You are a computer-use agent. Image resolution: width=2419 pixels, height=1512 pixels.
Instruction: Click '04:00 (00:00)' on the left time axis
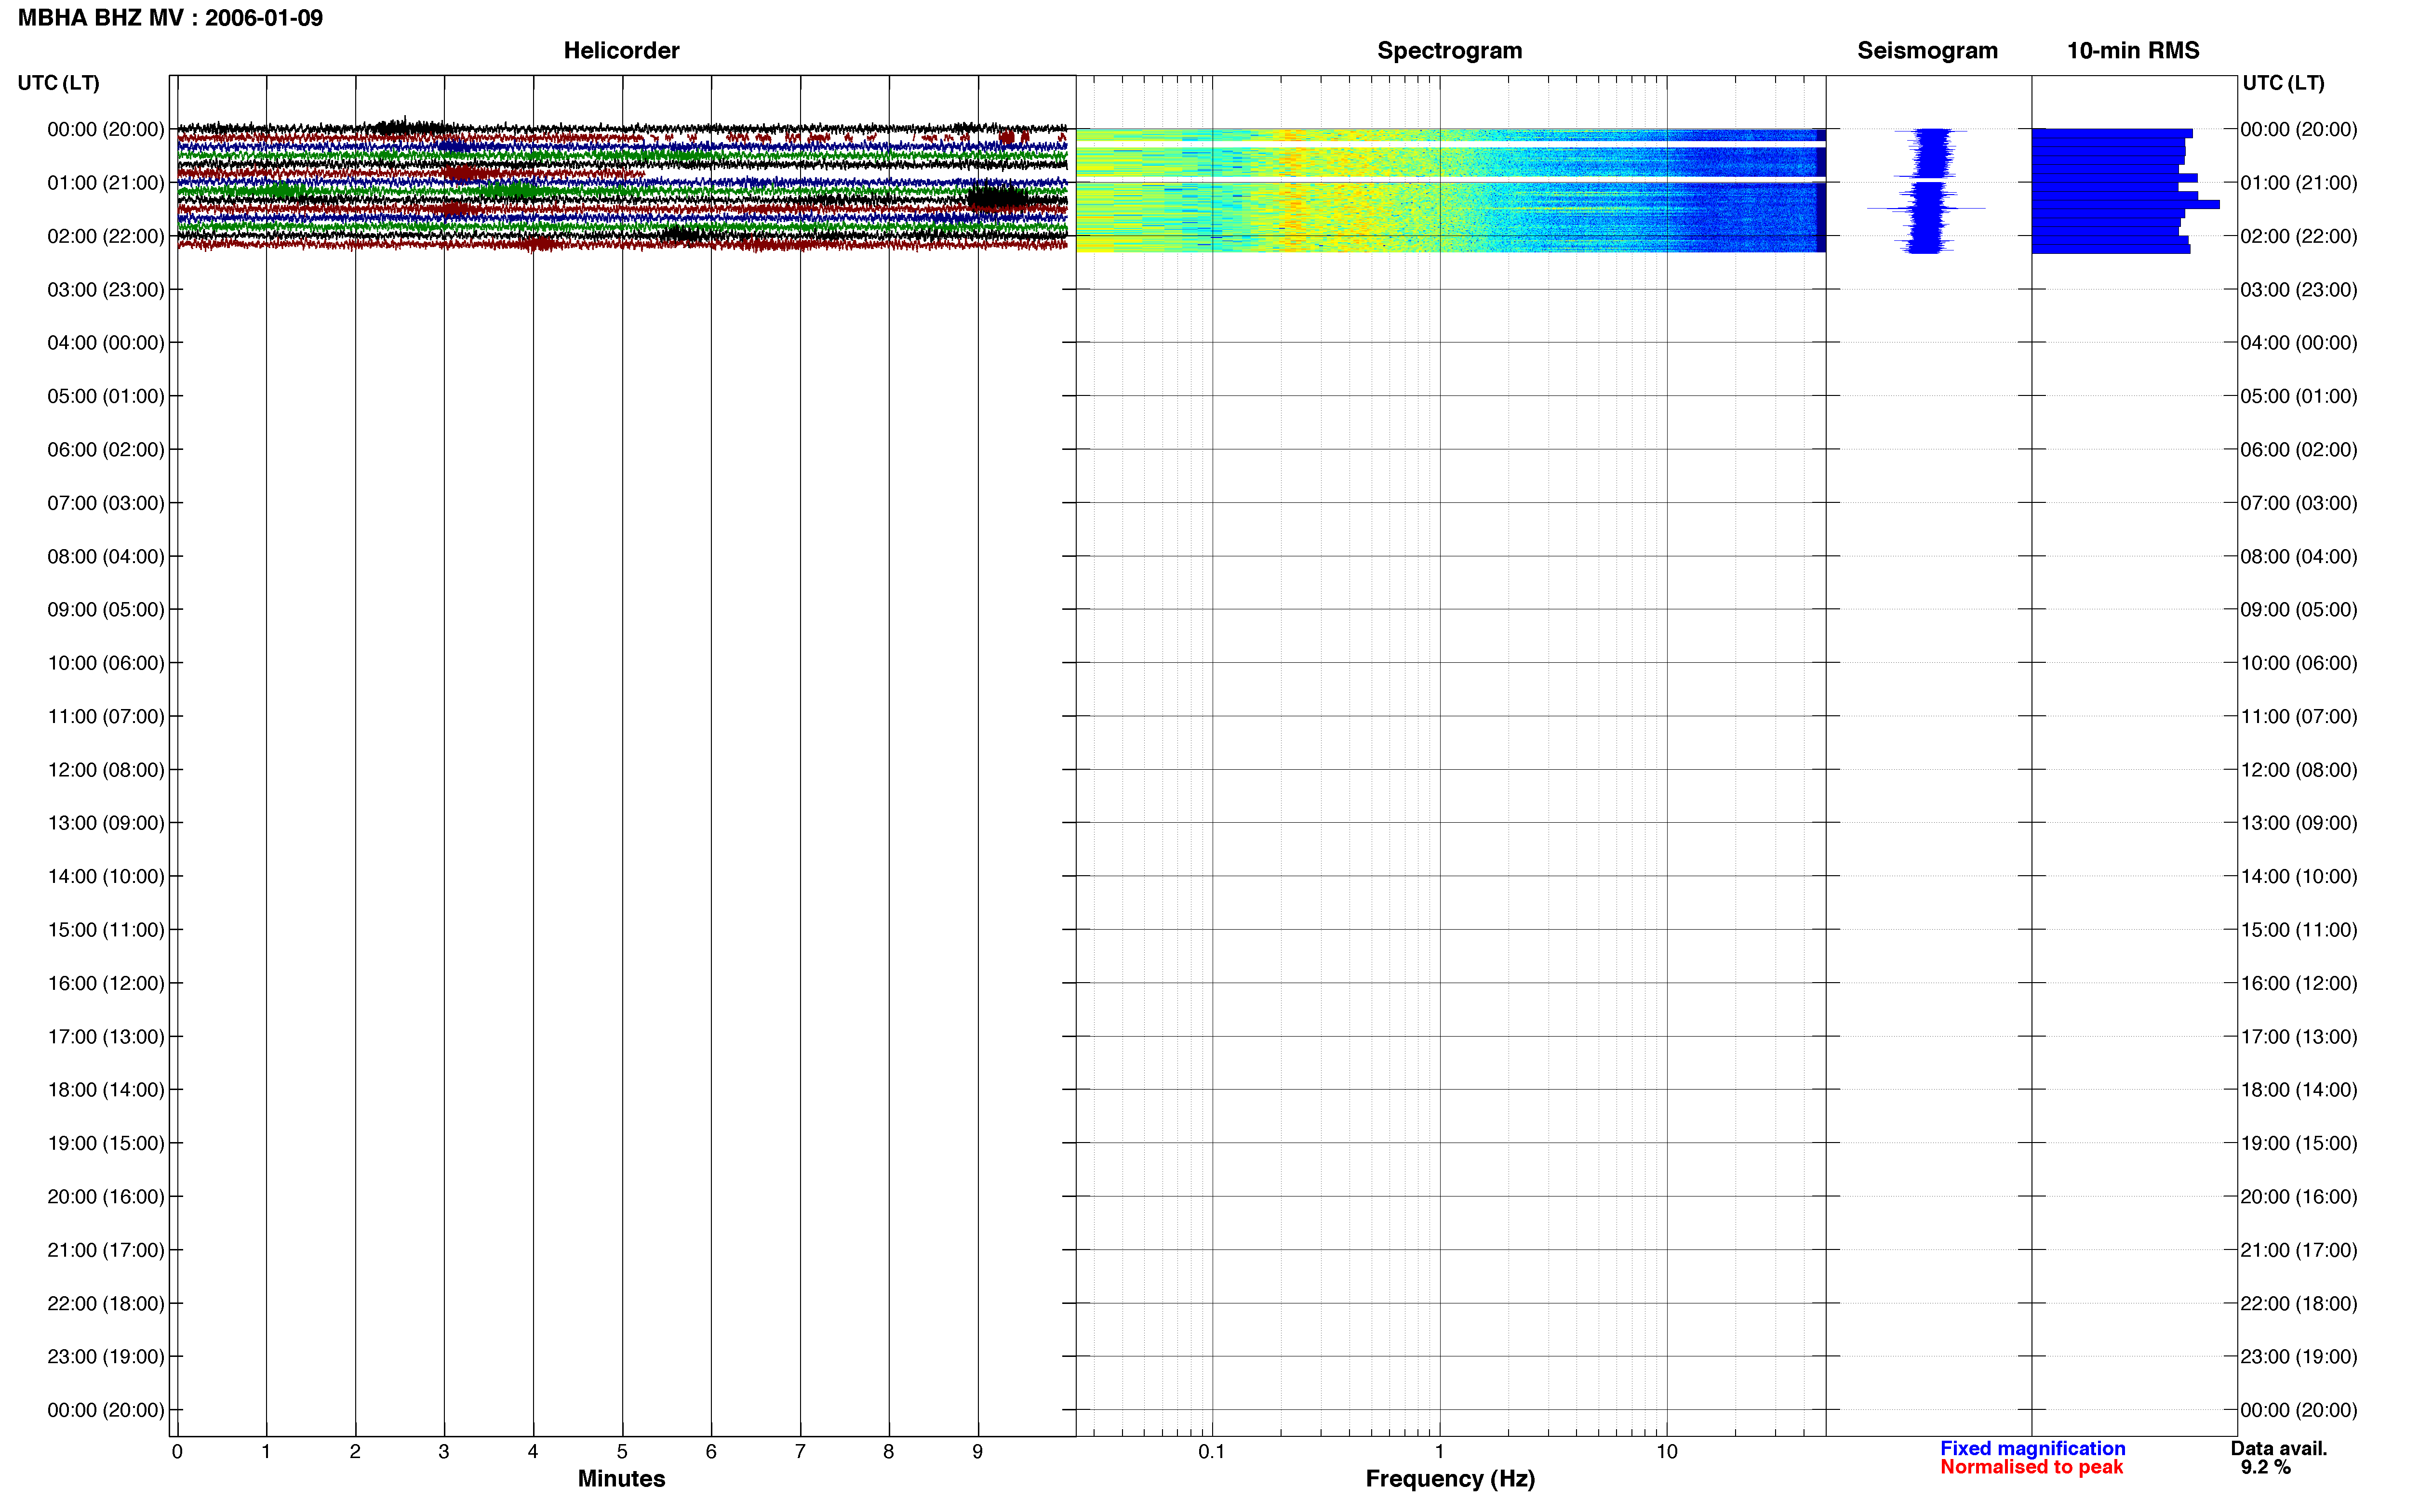[106, 343]
